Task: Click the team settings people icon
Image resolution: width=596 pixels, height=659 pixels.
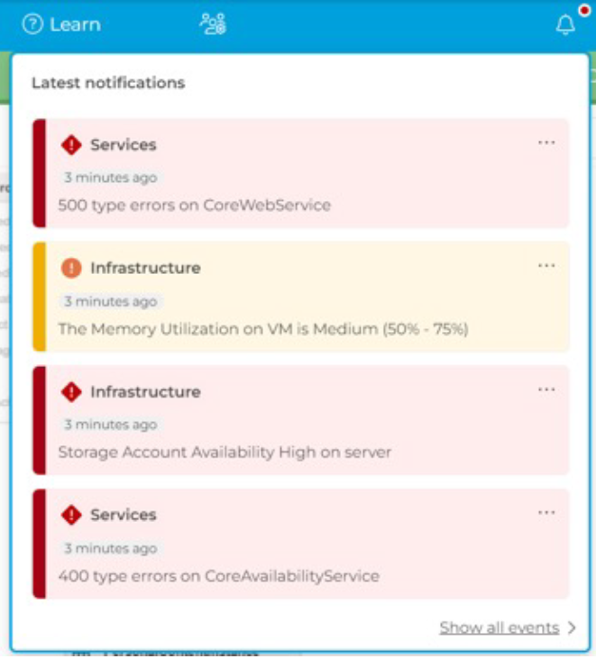Action: coord(213,24)
